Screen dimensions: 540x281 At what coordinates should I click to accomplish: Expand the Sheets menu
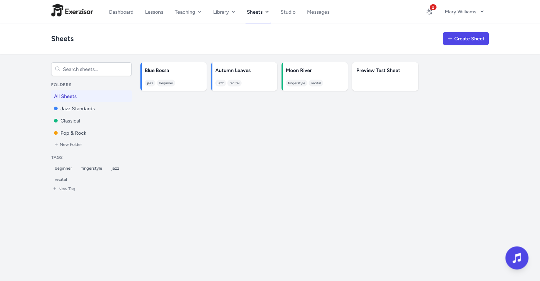(x=258, y=12)
